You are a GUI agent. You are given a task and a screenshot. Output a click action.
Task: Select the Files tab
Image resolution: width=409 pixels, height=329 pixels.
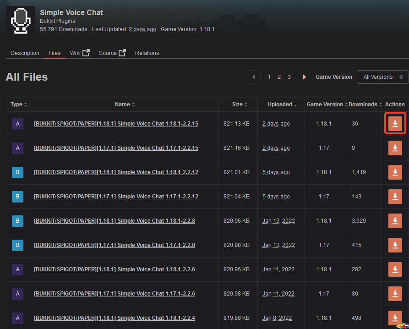tap(55, 53)
